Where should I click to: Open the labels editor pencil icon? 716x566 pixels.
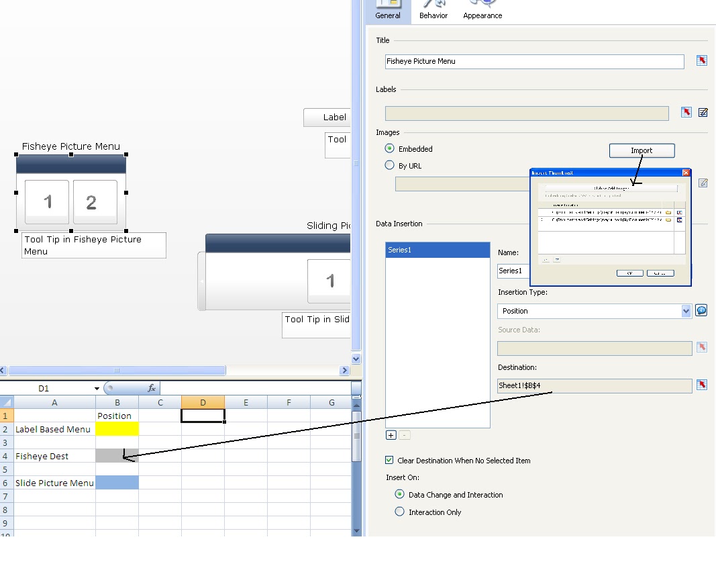point(703,113)
